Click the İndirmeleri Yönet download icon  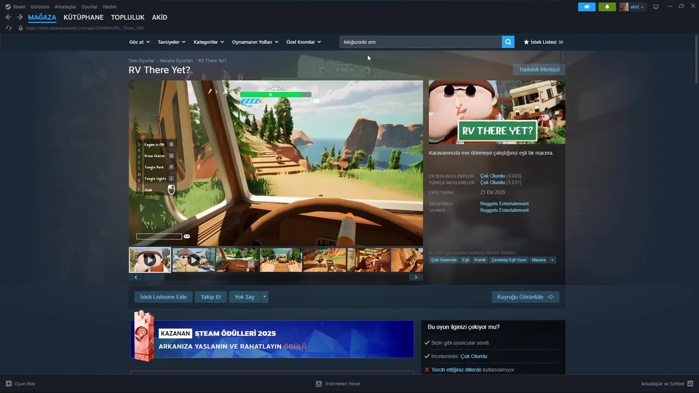[x=319, y=384]
